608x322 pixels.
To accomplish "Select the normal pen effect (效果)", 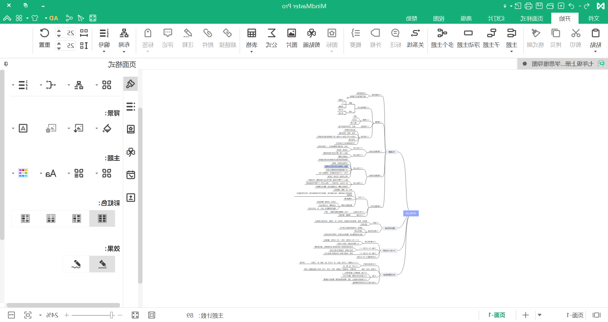I will (x=102, y=264).
